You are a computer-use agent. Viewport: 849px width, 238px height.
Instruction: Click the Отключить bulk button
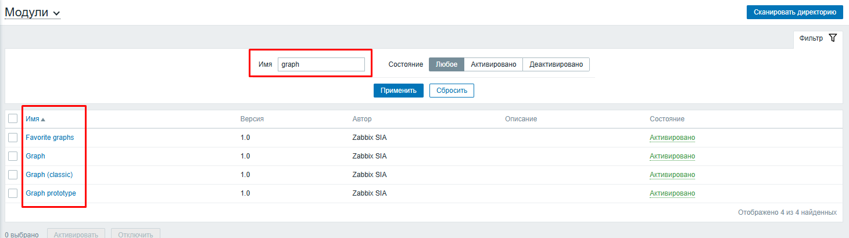click(135, 234)
